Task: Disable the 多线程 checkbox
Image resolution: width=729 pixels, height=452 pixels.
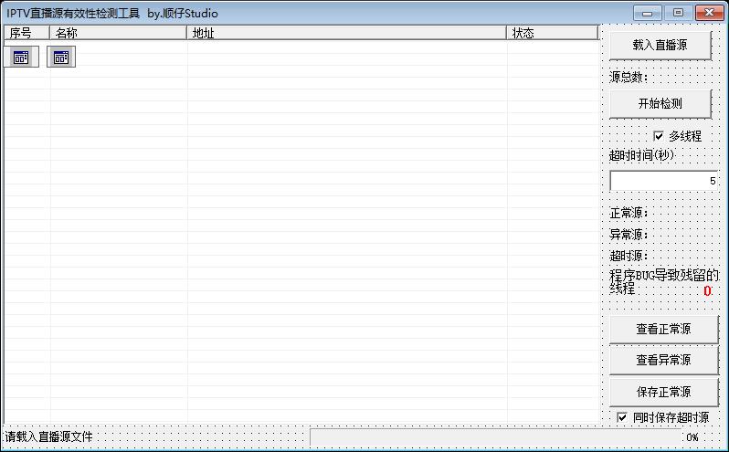Action: (x=659, y=136)
